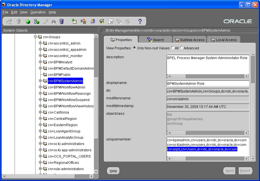
Task: Open the Help menu
Action: point(52,12)
